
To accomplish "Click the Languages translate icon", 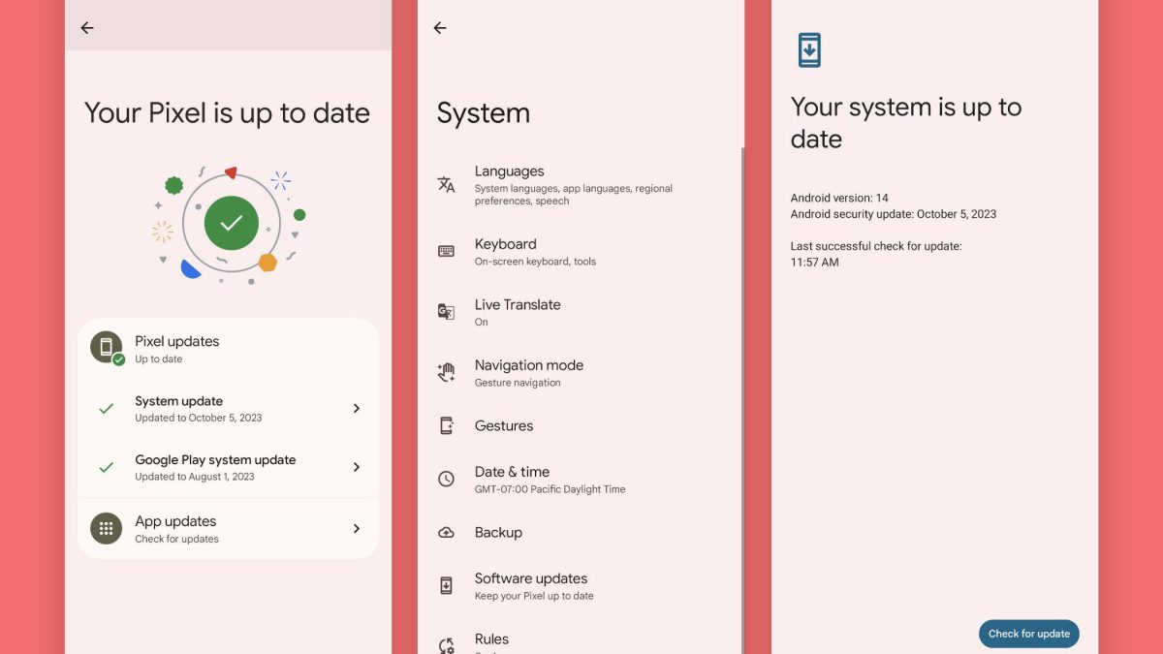I will click(x=446, y=185).
